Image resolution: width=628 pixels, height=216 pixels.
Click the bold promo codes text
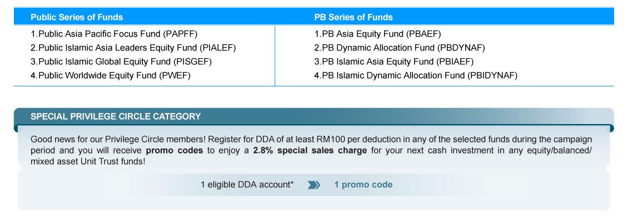coord(175,151)
